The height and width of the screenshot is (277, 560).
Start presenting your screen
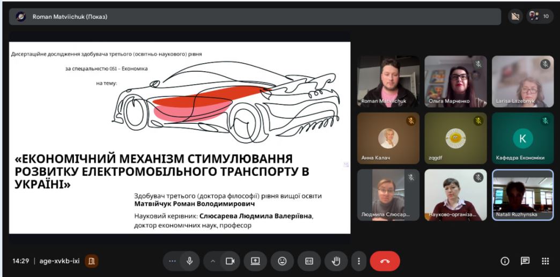pos(255,261)
